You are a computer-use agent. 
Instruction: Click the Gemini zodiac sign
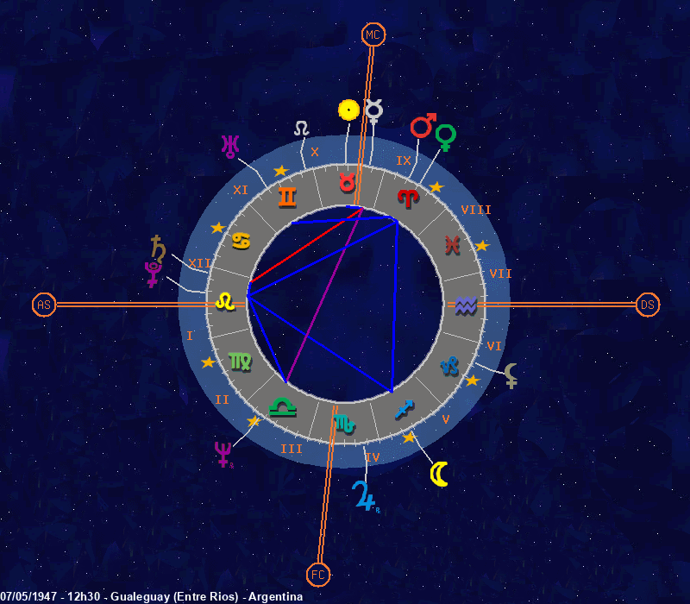click(287, 198)
